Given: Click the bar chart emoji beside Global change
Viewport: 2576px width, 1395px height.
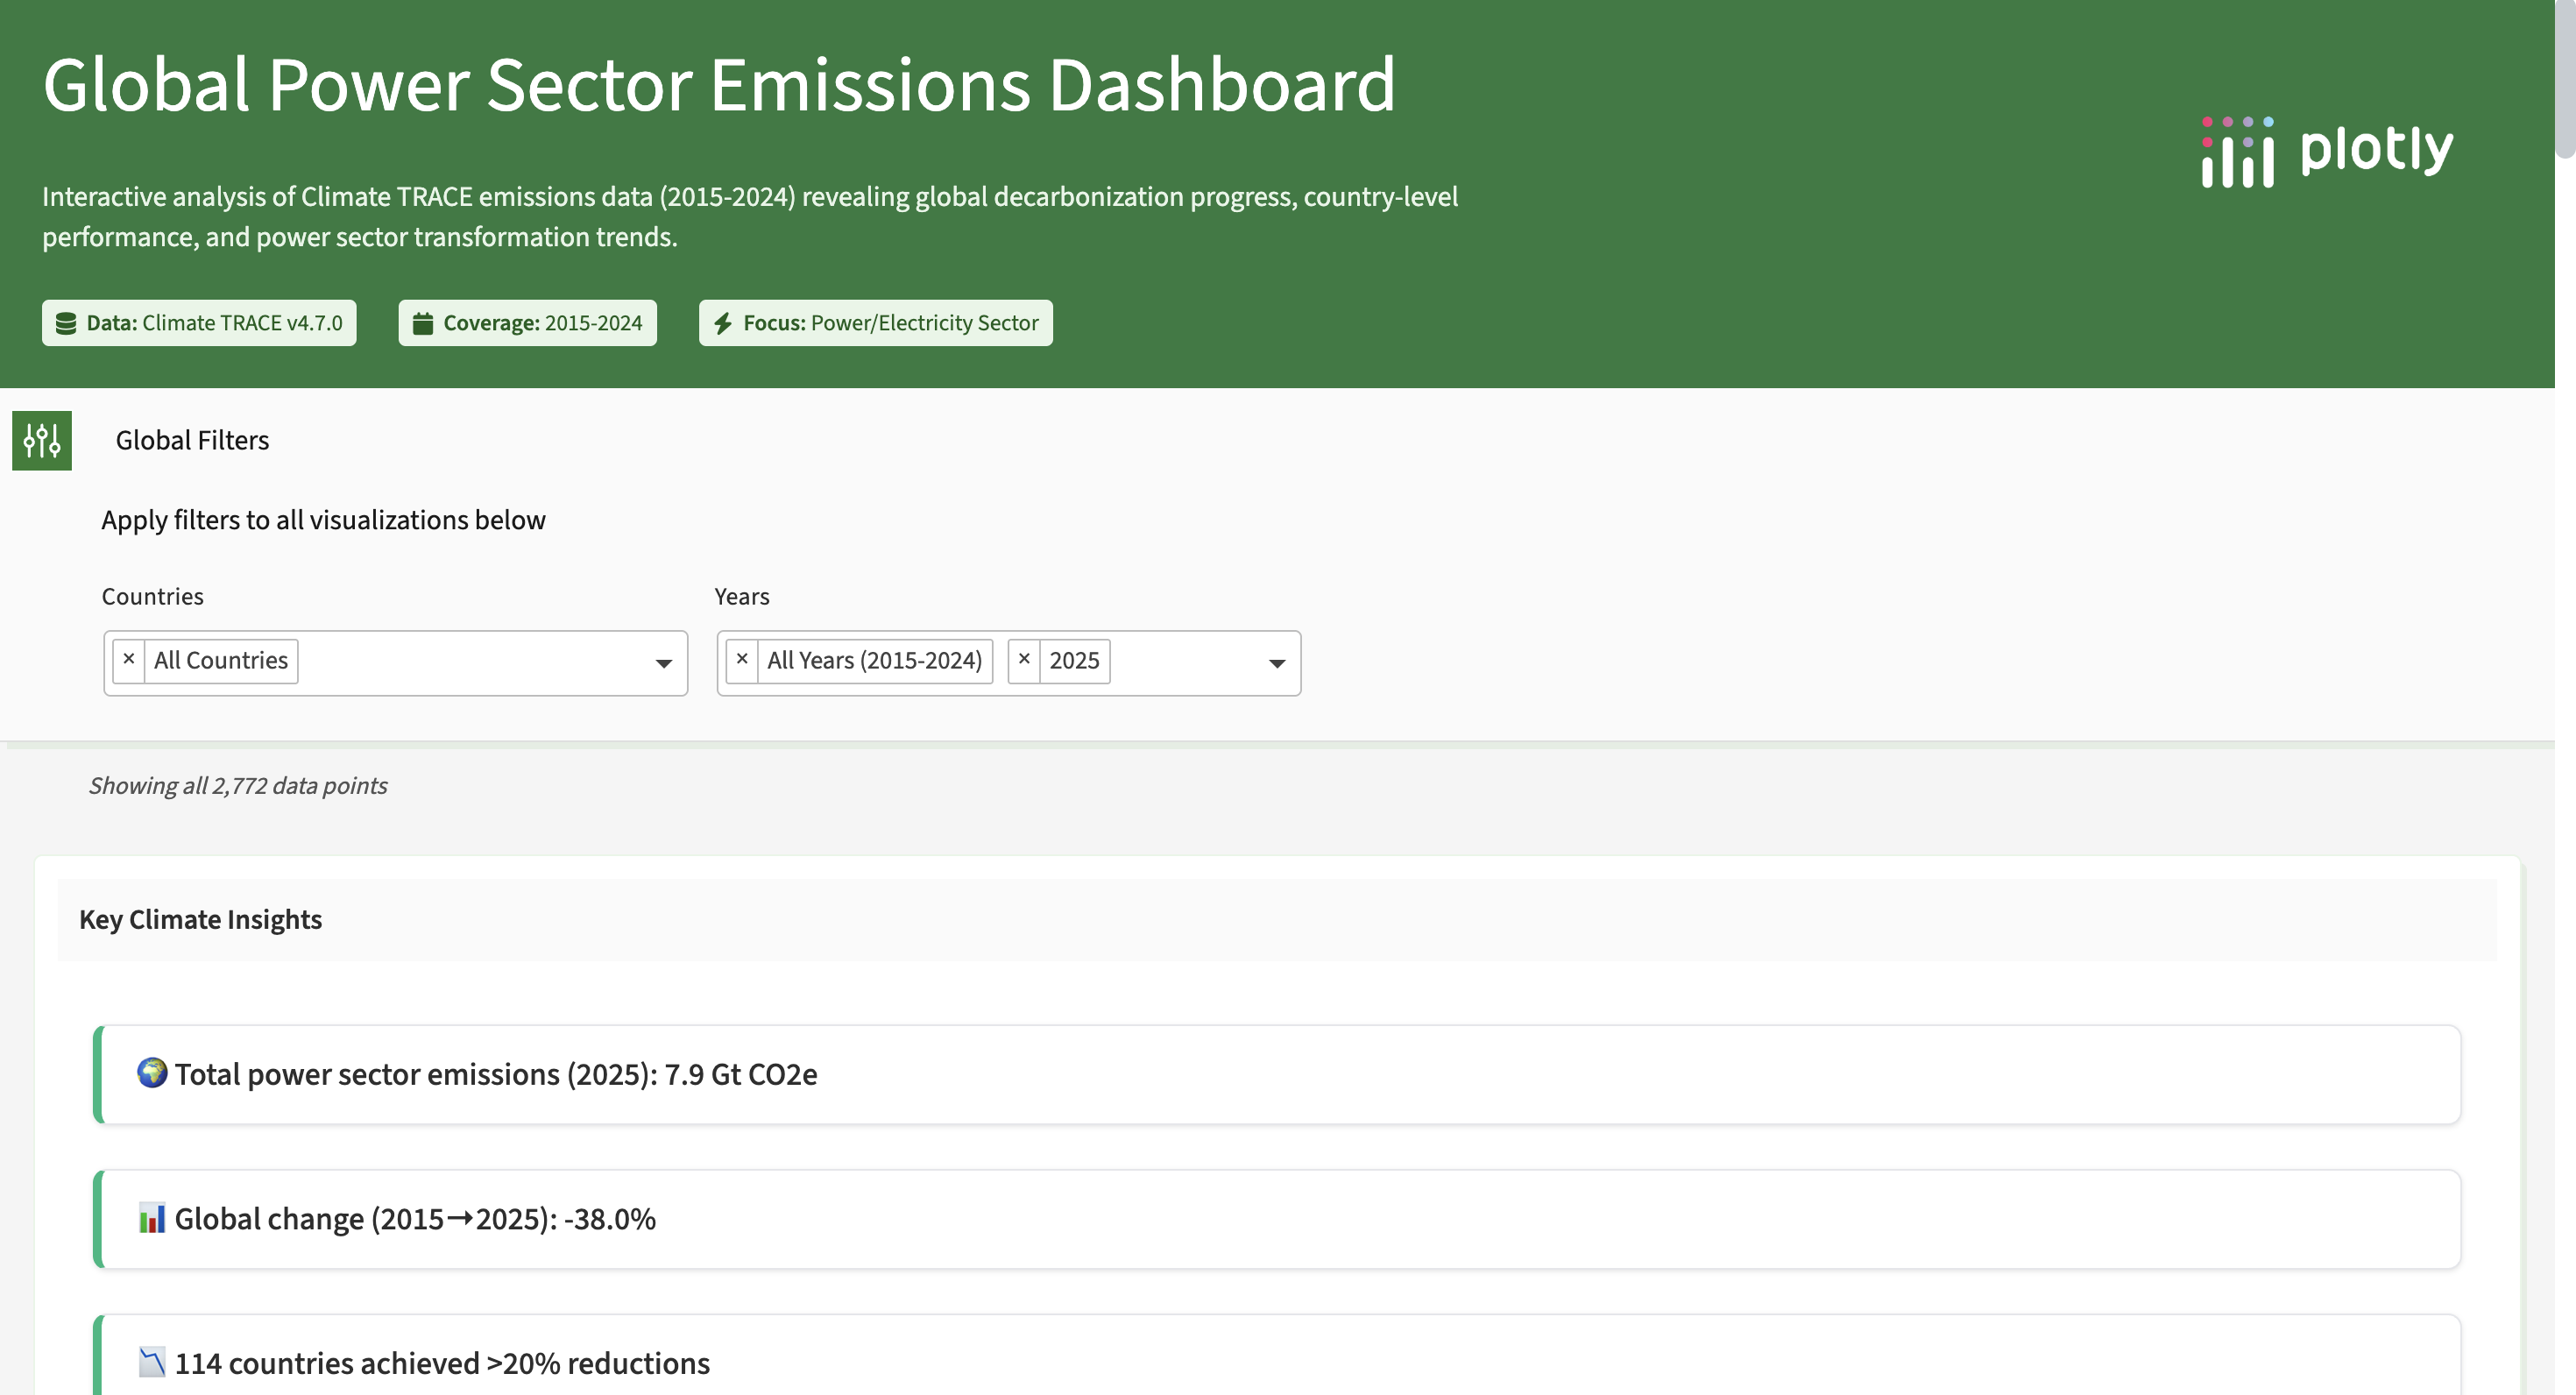Looking at the screenshot, I should click(152, 1218).
